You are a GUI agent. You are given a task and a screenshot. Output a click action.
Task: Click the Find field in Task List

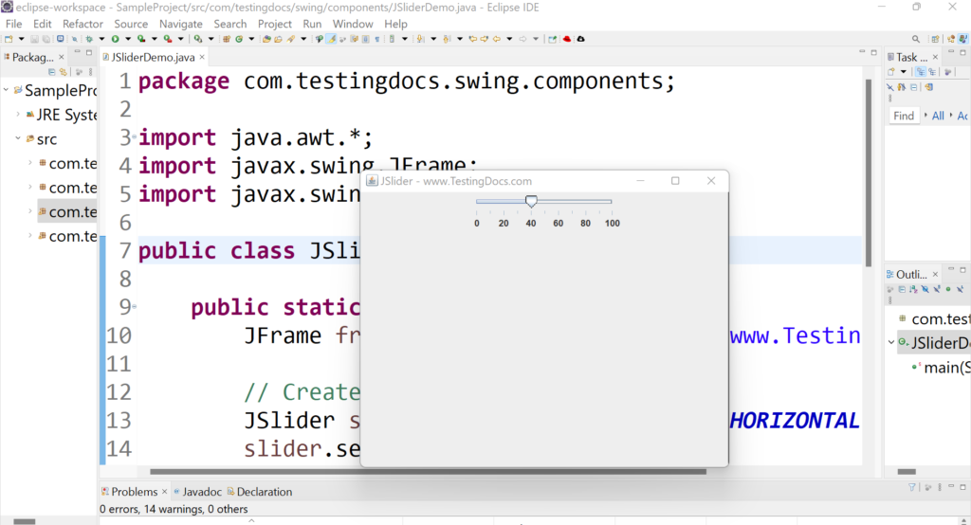[x=904, y=116]
